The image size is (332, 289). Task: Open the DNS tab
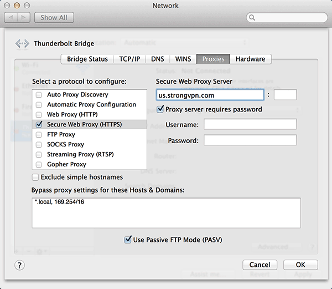(x=158, y=59)
